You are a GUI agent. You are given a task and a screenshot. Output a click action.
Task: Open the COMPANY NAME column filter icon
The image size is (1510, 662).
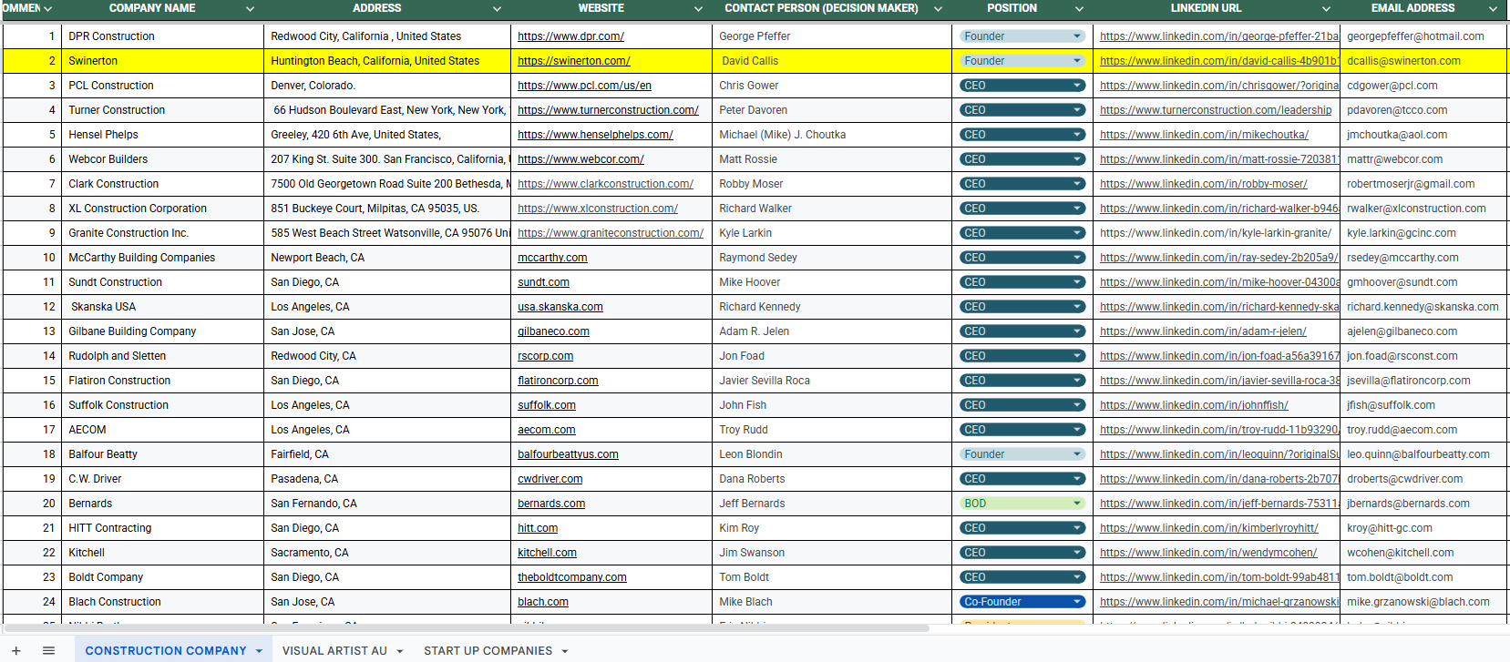point(250,9)
